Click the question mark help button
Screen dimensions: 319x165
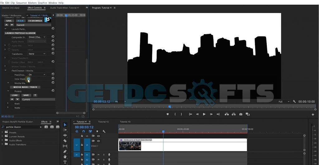coord(35,95)
